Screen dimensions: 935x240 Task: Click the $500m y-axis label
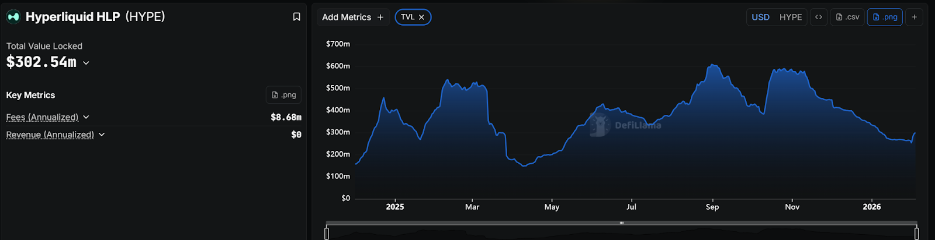click(x=338, y=88)
